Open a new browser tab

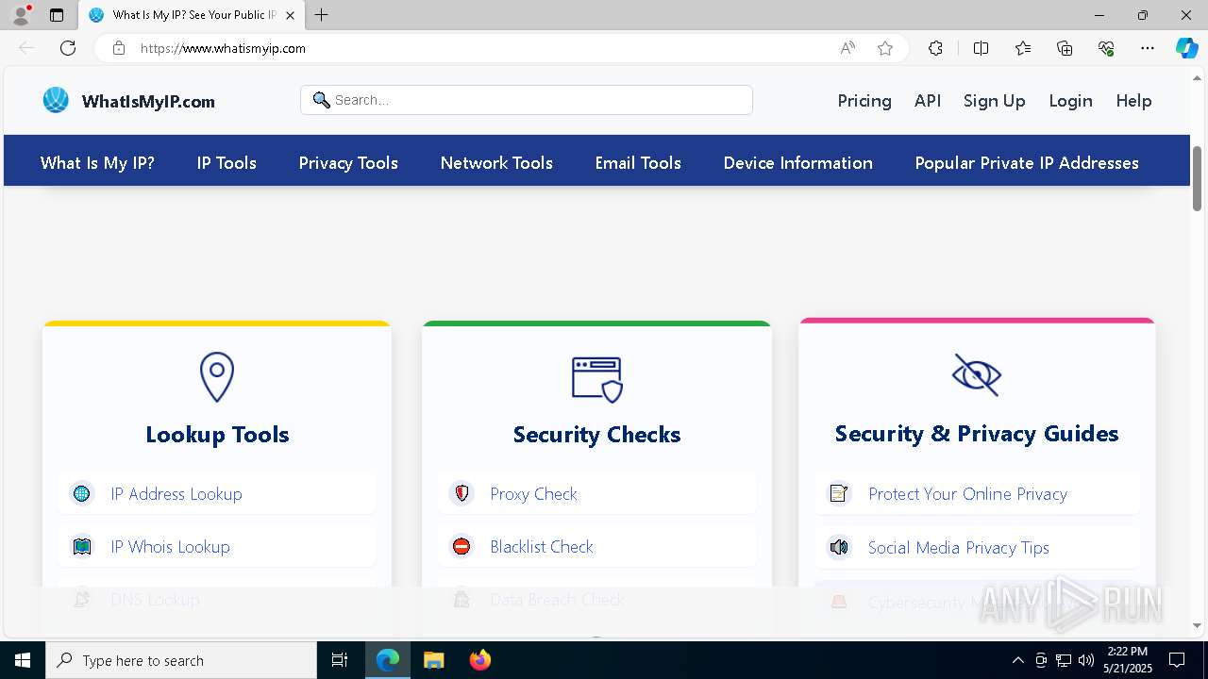tap(322, 15)
